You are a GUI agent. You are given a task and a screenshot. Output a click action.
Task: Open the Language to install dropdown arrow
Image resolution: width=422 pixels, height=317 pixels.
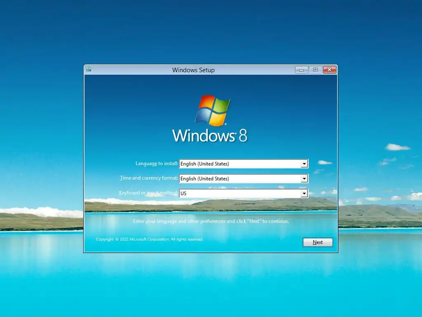click(x=304, y=163)
